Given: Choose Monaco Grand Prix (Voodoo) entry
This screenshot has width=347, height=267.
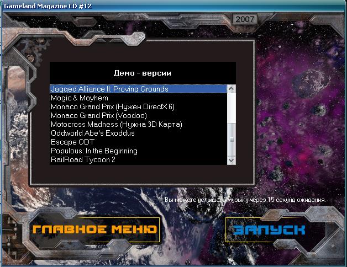Looking at the screenshot, I should point(139,116).
